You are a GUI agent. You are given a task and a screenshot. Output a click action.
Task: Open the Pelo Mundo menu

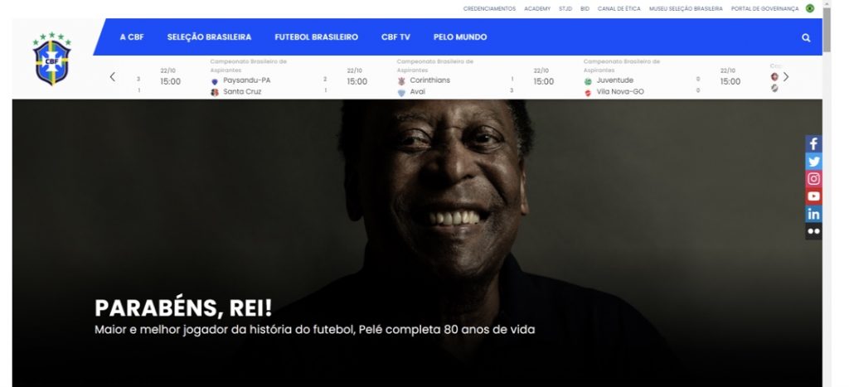tap(460, 37)
